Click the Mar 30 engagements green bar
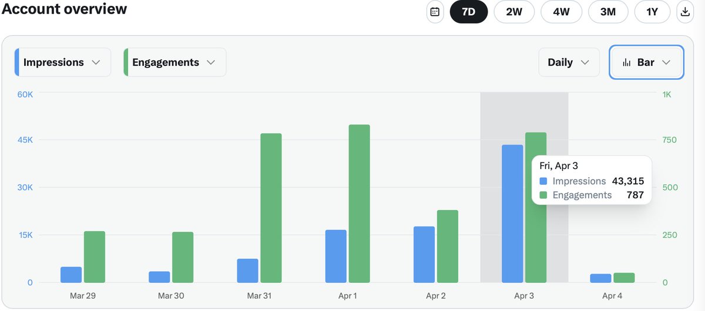This screenshot has width=705, height=311. click(x=183, y=258)
